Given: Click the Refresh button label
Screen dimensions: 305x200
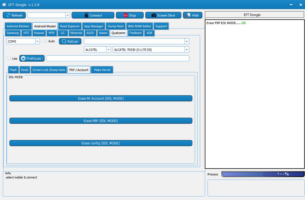Looking at the screenshot, I should click(x=17, y=15).
